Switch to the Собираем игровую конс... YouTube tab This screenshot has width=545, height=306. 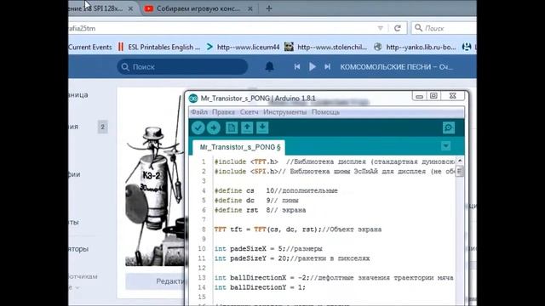pyautogui.click(x=198, y=8)
